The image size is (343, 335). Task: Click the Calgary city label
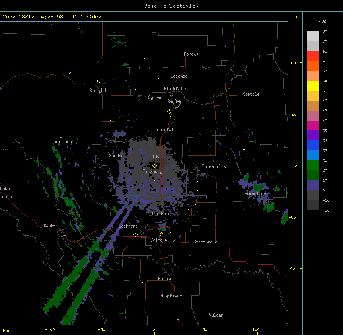159,240
